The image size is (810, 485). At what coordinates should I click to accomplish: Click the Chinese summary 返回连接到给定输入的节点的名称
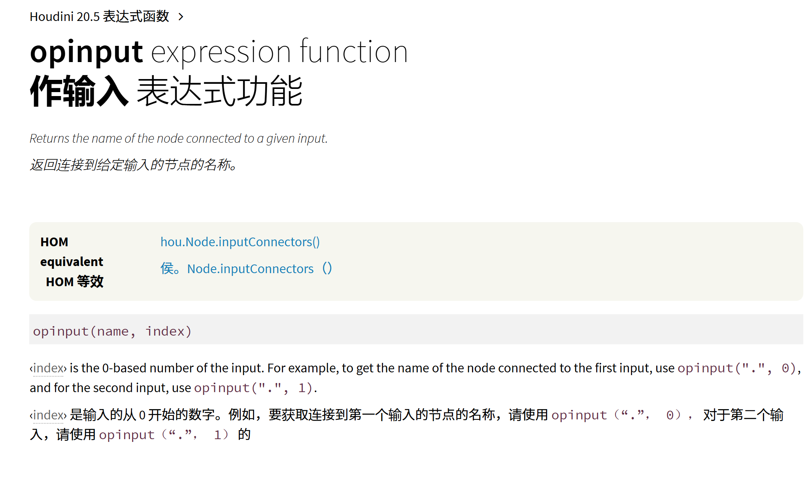tap(134, 164)
